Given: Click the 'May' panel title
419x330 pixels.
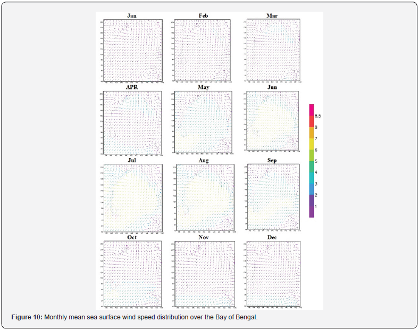Looking at the screenshot, I should point(204,87).
